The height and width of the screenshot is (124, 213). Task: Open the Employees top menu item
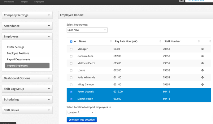pos(39,2)
